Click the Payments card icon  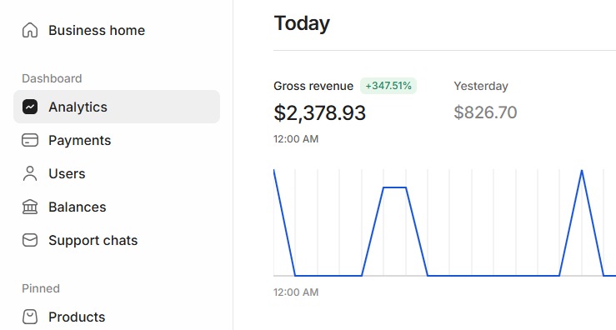tap(30, 140)
